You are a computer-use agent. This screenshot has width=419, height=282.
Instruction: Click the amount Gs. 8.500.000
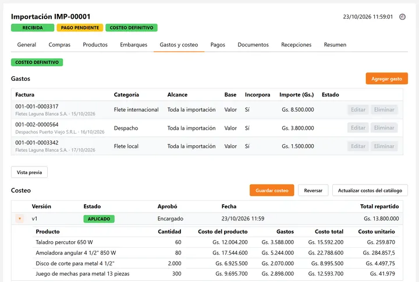[x=298, y=110]
